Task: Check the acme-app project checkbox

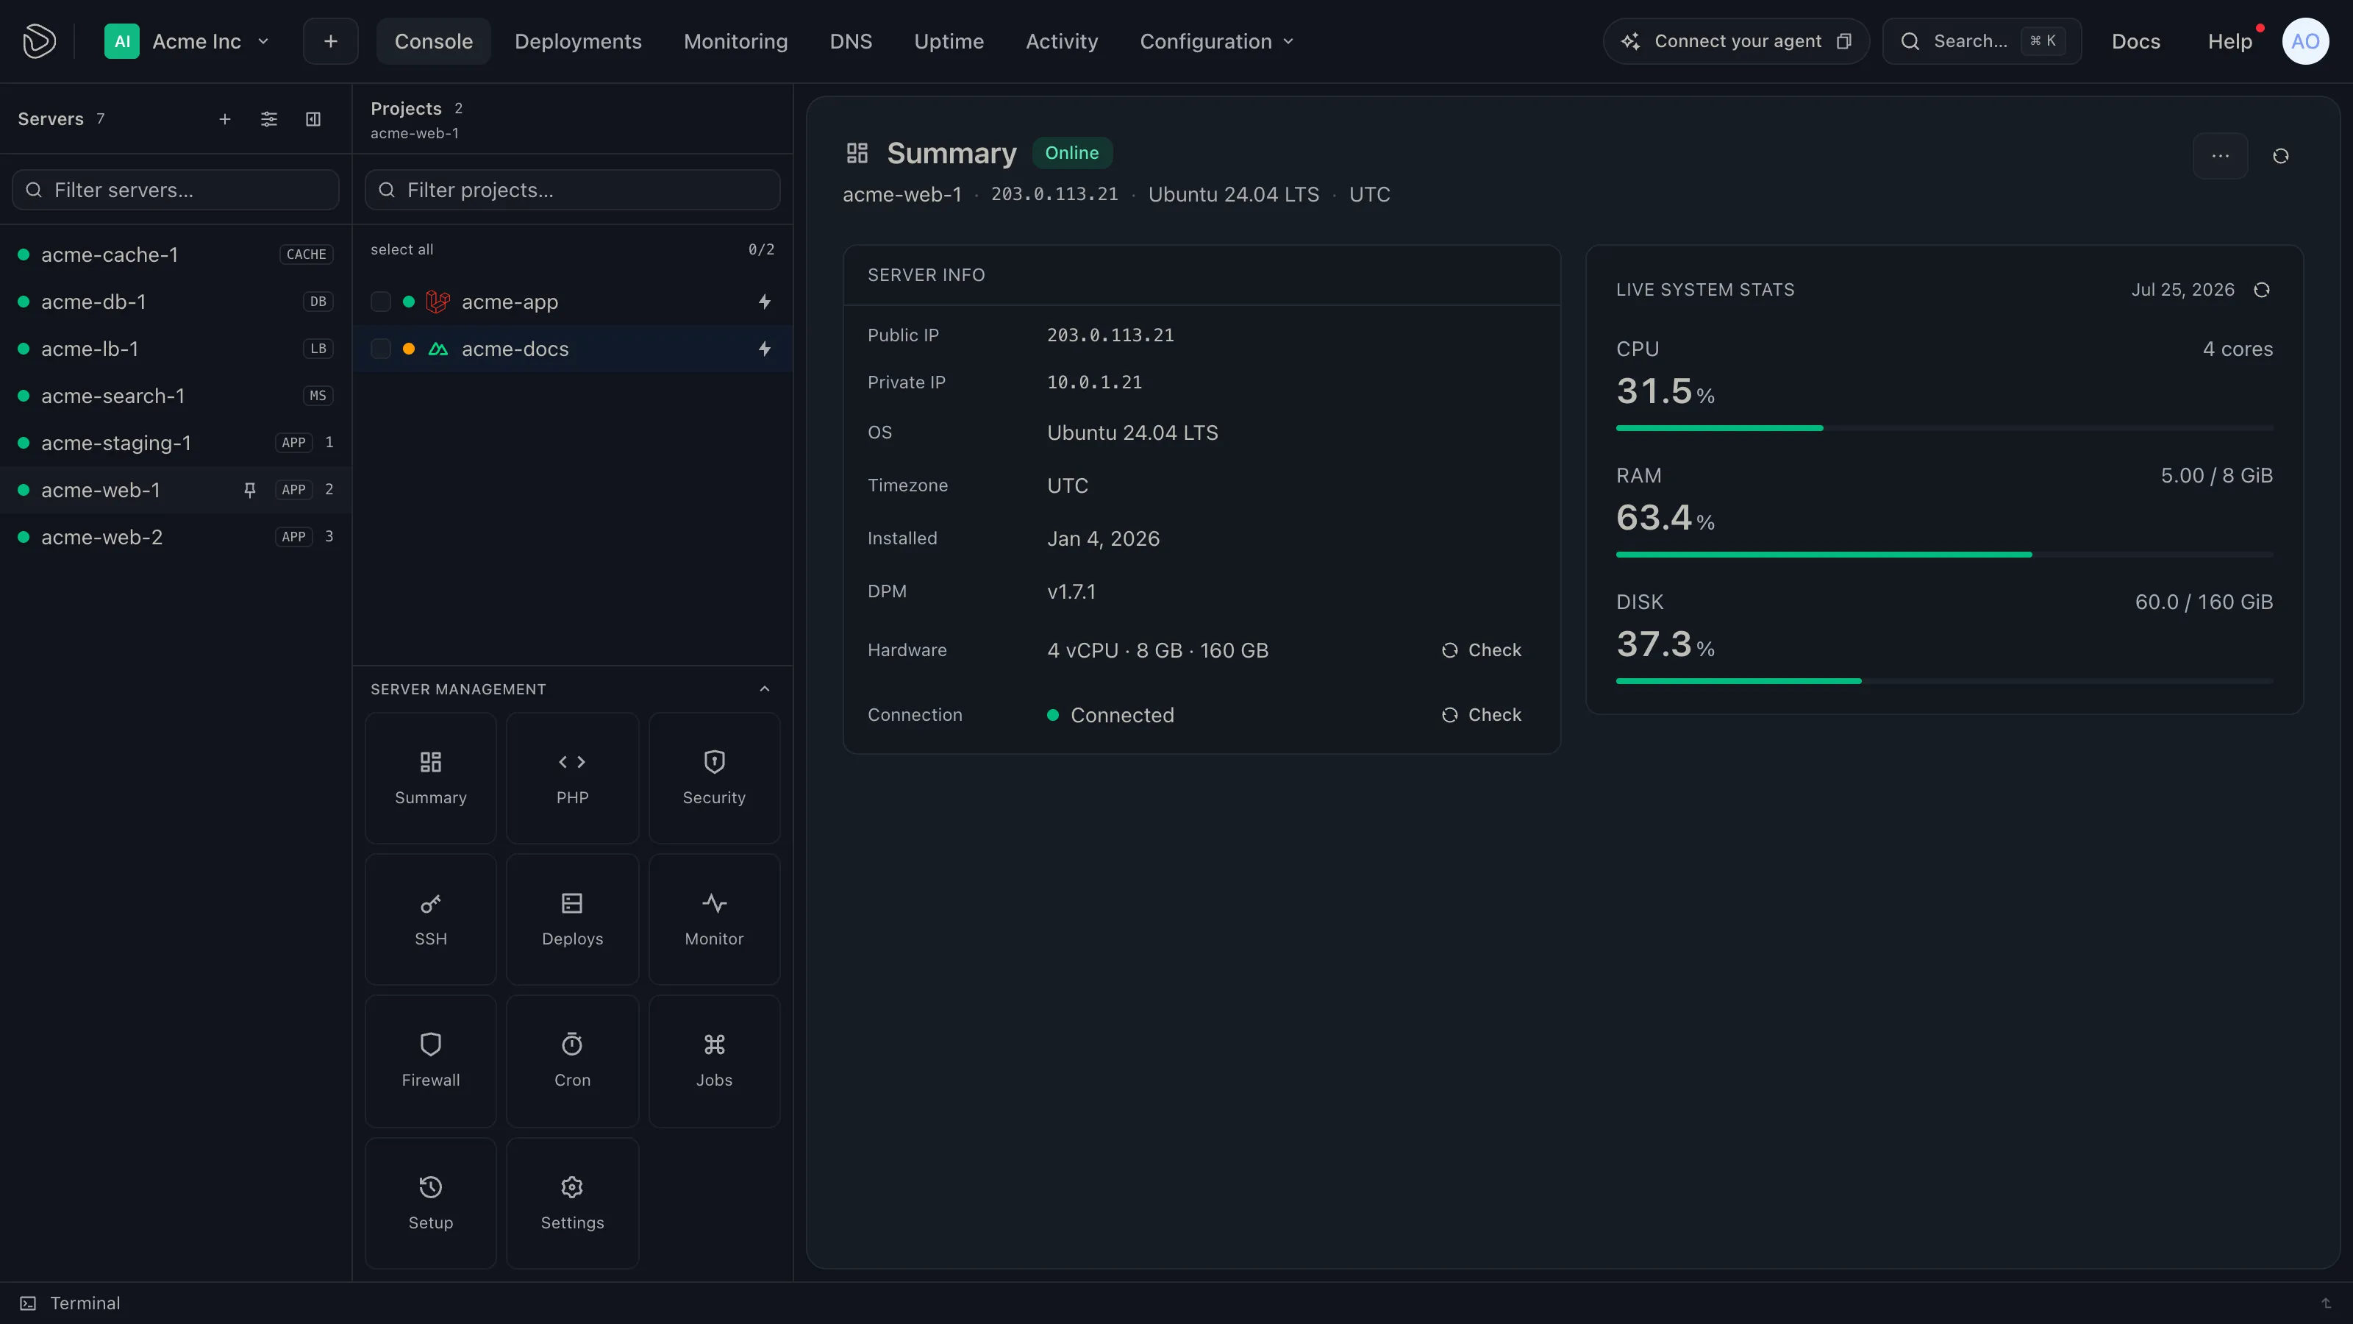Action: 381,302
